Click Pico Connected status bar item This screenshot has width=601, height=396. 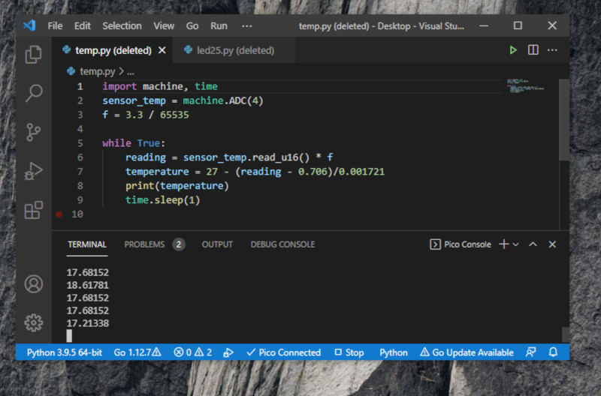(x=283, y=352)
